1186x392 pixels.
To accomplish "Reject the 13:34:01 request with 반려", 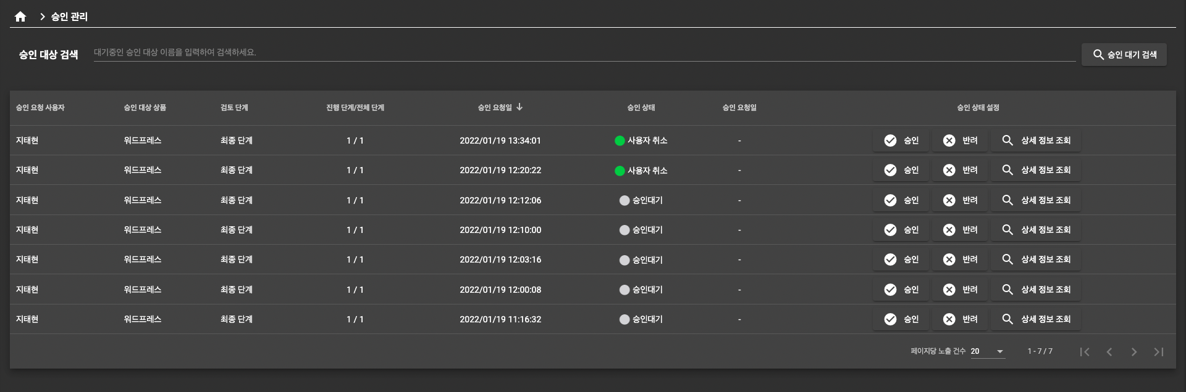I will point(961,141).
